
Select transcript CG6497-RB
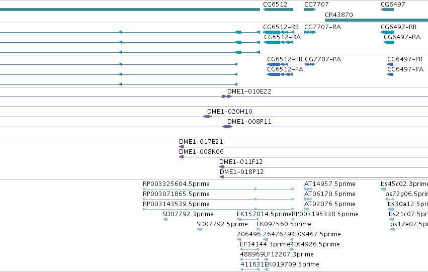pos(387,32)
